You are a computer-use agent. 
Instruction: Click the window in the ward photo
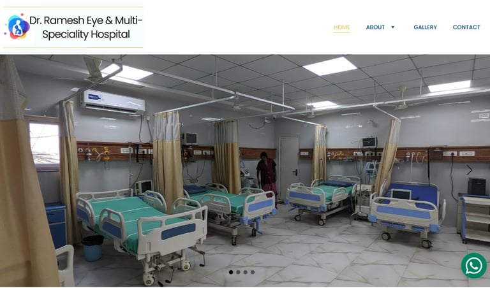[45, 143]
